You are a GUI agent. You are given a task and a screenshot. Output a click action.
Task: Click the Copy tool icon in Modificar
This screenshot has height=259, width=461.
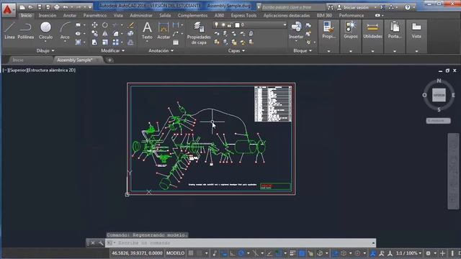[94, 34]
